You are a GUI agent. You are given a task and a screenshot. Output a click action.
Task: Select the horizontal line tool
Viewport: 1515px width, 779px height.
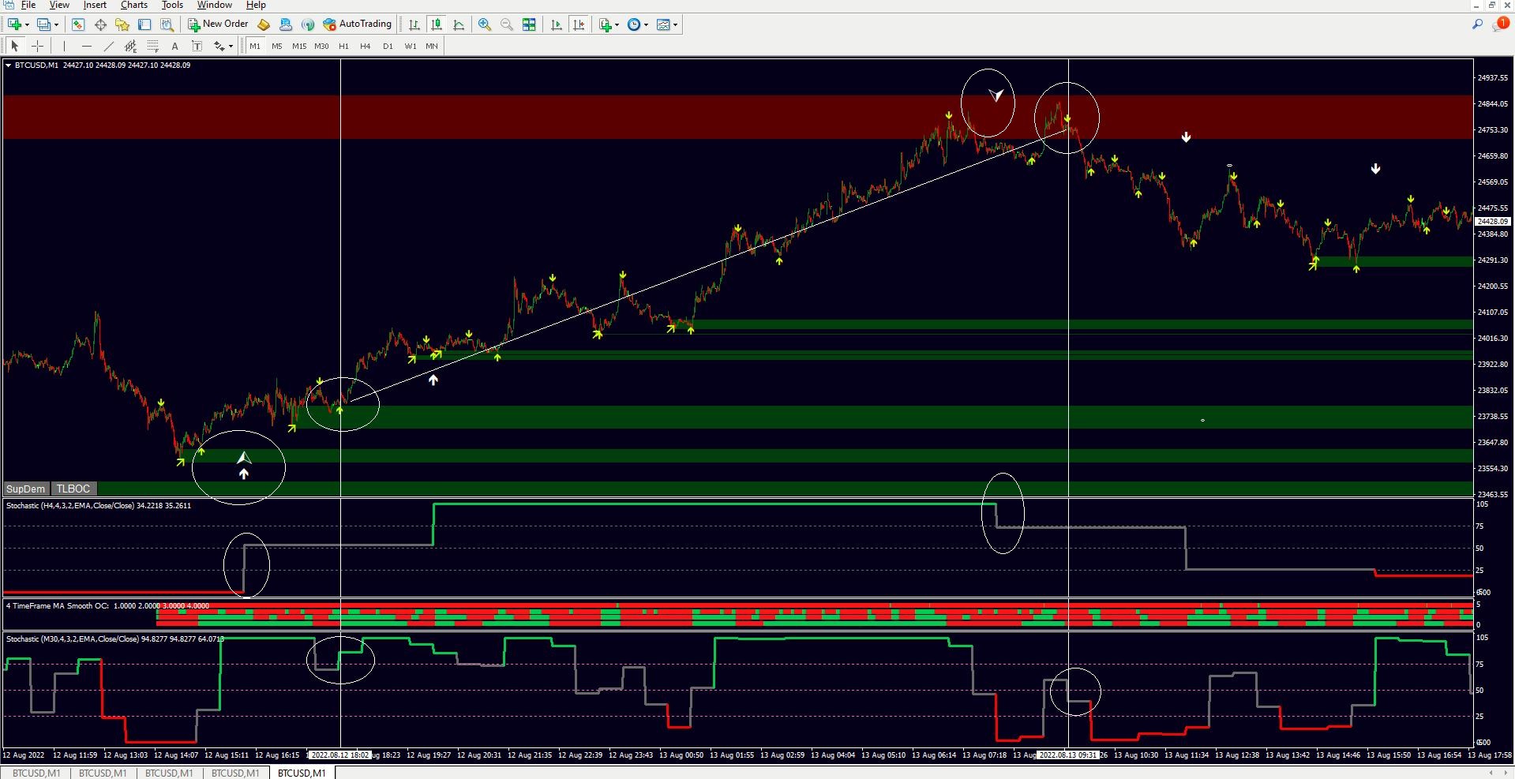pos(87,46)
